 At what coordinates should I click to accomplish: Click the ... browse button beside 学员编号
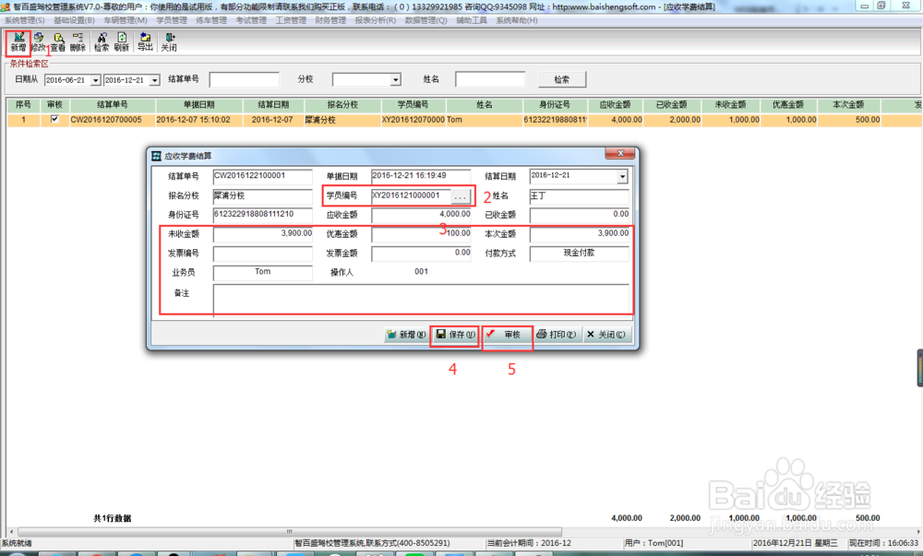pyautogui.click(x=461, y=195)
